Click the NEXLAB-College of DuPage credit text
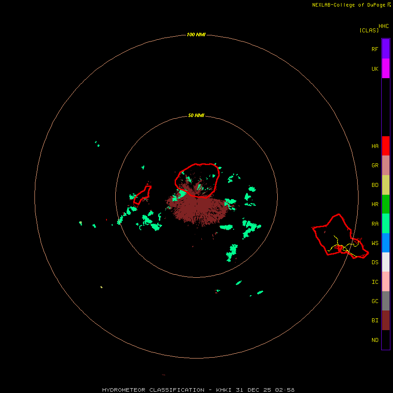 [x=352, y=5]
